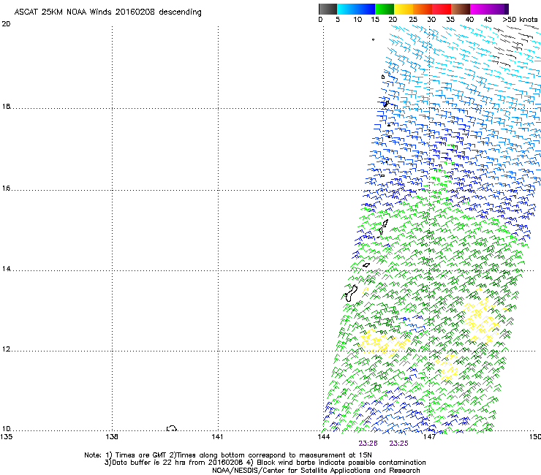Click the latitude label '18' on left axis

coord(6,106)
